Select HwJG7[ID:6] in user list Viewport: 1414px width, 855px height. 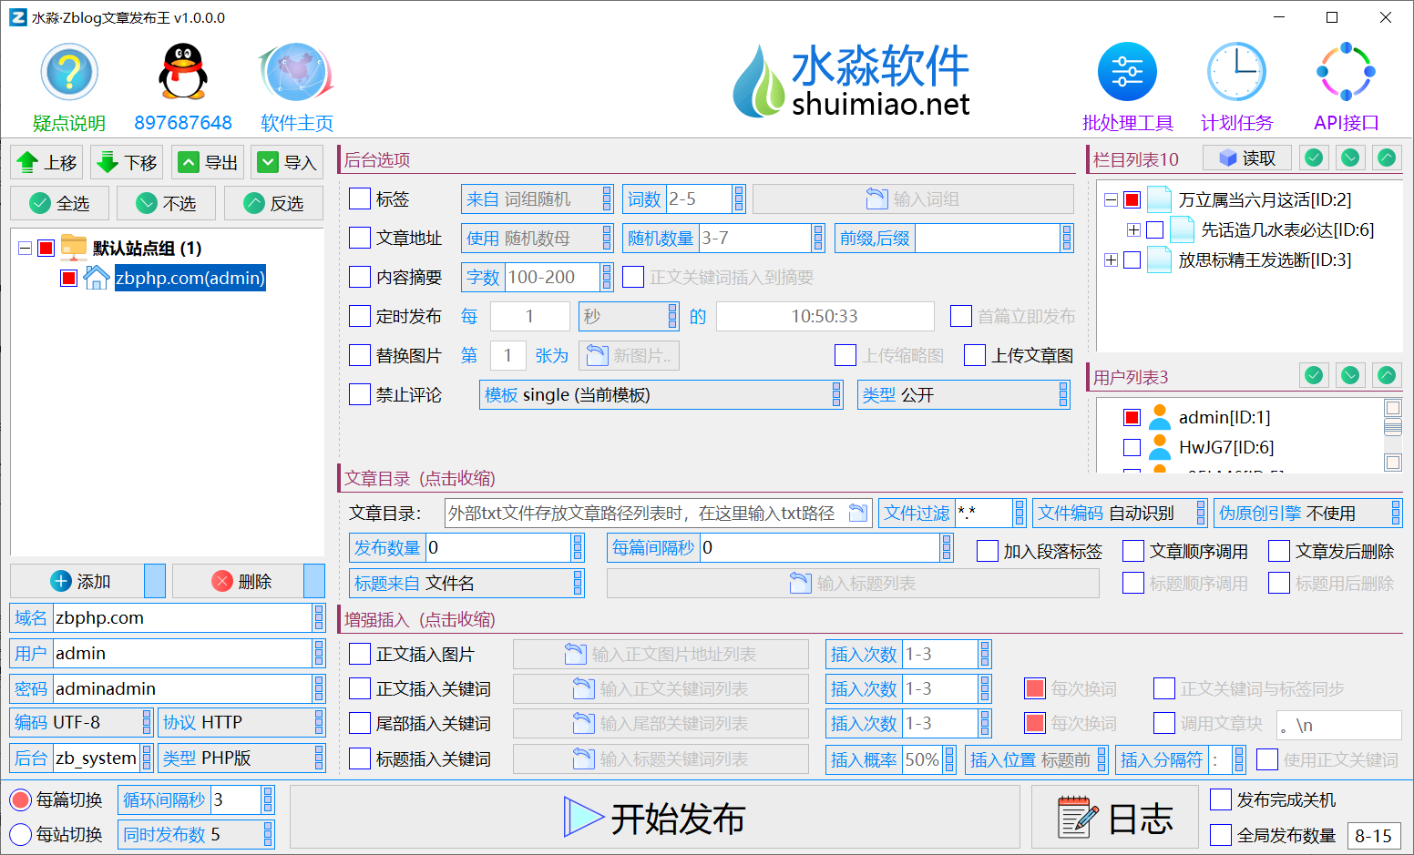1226,447
